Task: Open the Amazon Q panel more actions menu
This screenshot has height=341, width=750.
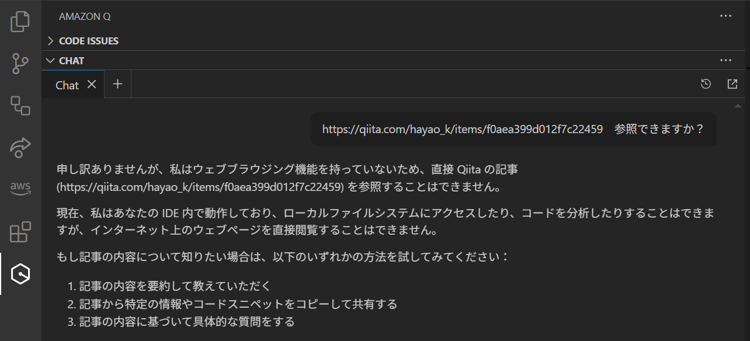Action: pos(726,16)
